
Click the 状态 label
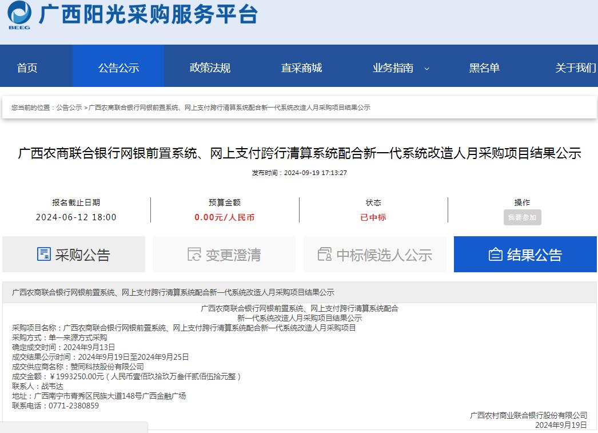click(373, 202)
